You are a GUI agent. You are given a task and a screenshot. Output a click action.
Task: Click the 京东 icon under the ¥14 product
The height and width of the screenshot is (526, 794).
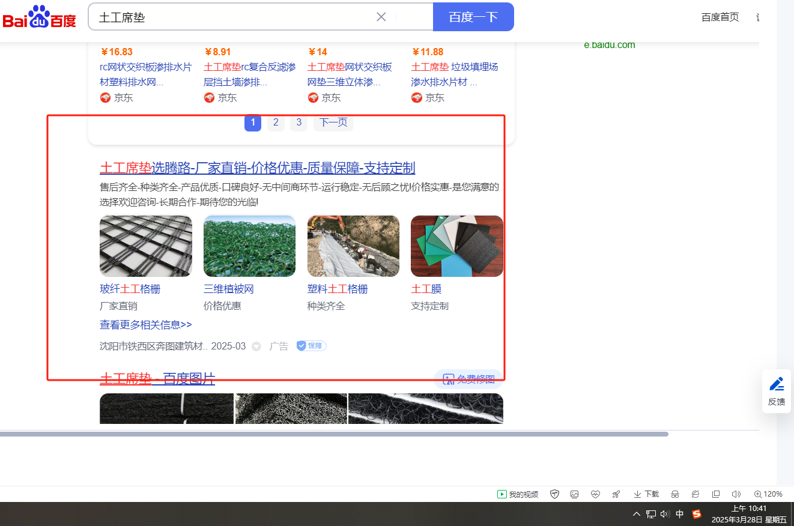point(313,97)
